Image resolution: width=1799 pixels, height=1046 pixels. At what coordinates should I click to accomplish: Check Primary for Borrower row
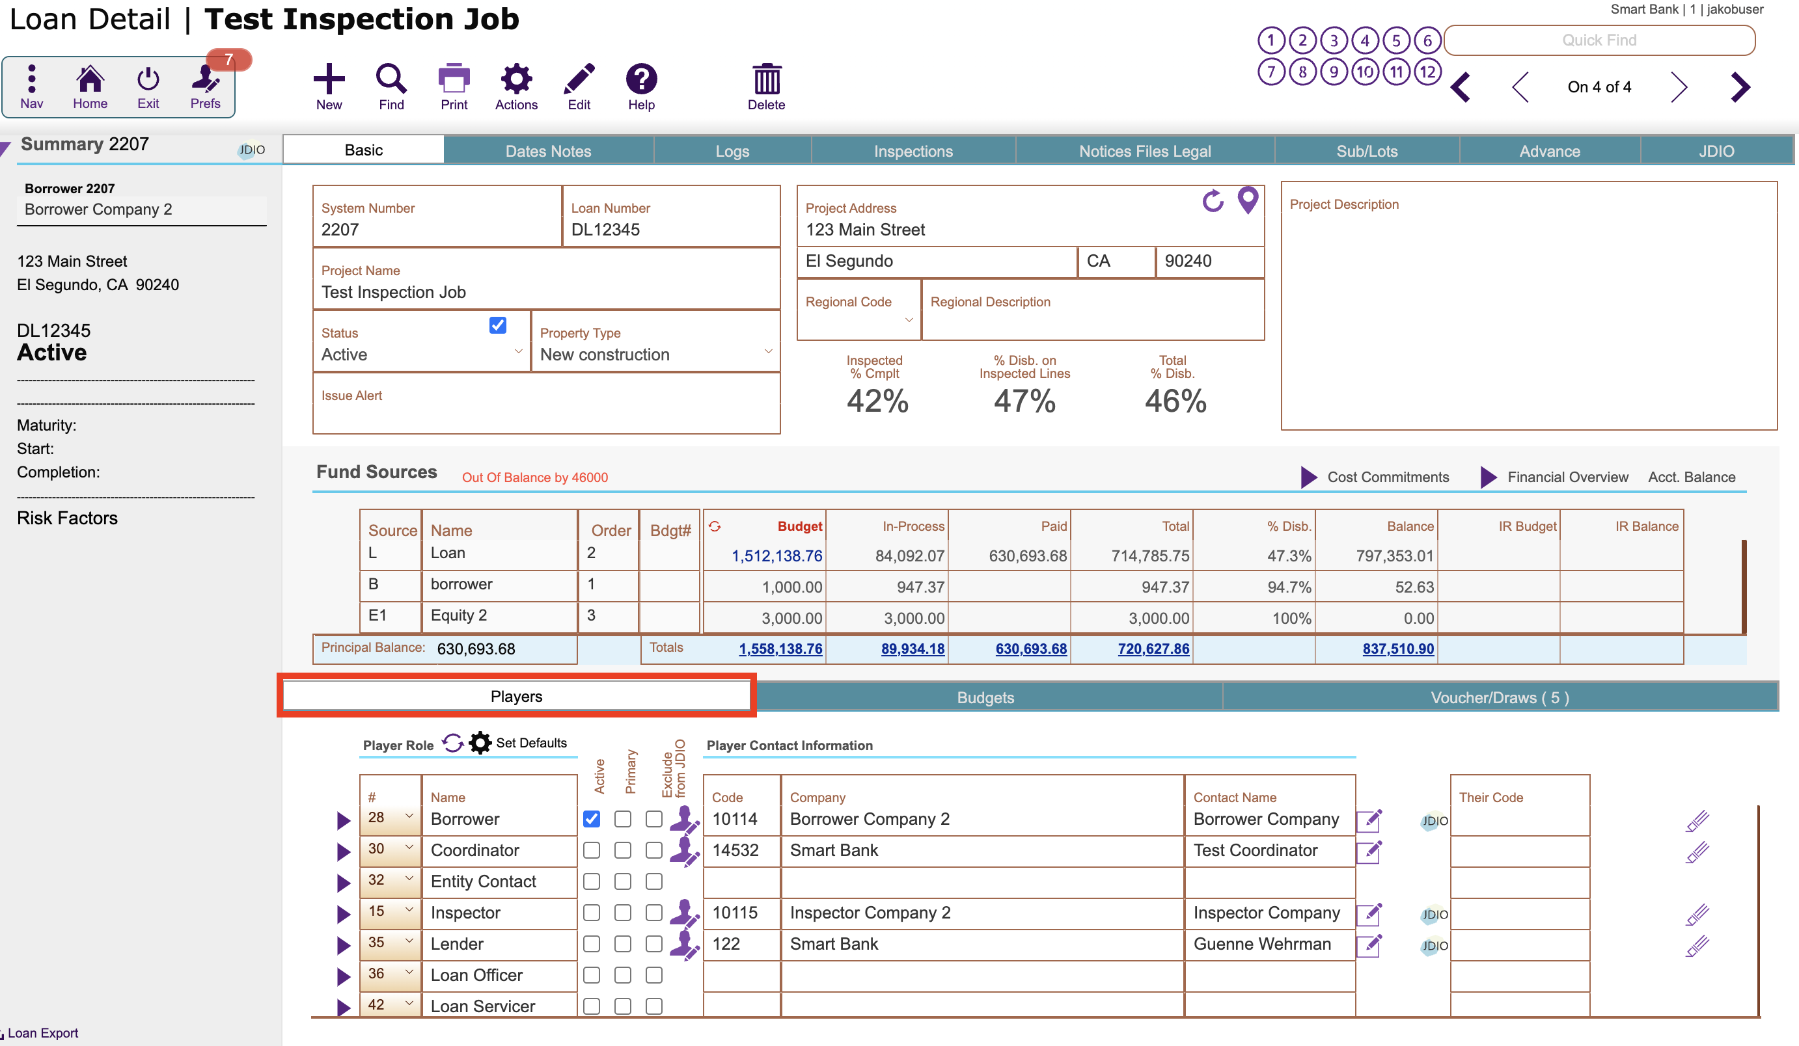[622, 819]
